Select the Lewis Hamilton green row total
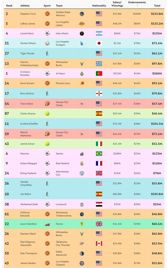167x268 pixels. coord(157,224)
